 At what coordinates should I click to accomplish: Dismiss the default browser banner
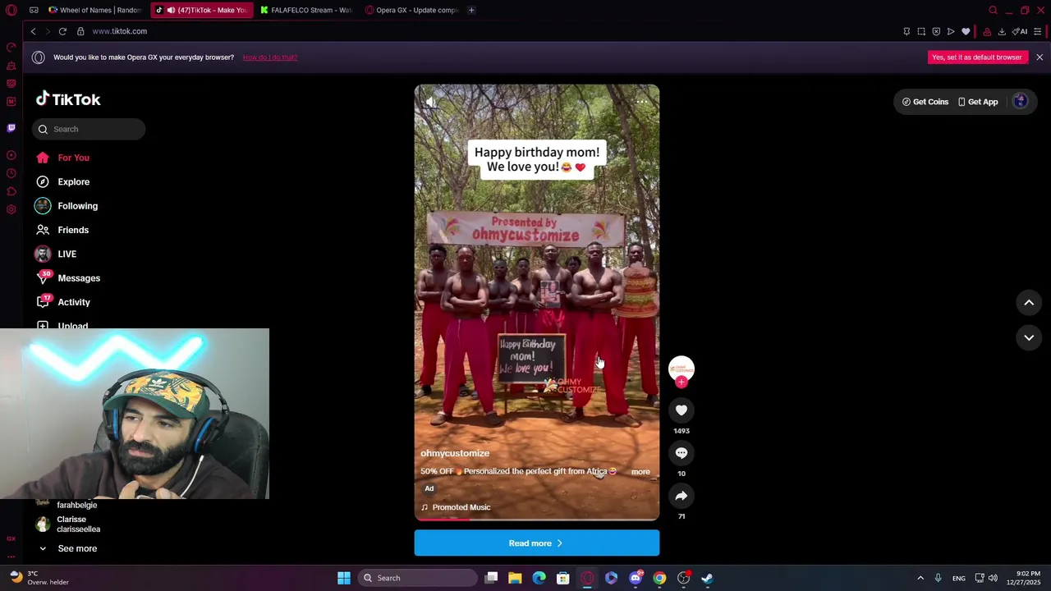click(x=1040, y=57)
